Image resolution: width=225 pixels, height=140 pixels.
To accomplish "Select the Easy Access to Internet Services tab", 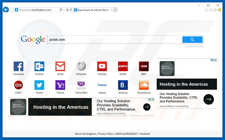I will (x=93, y=10).
